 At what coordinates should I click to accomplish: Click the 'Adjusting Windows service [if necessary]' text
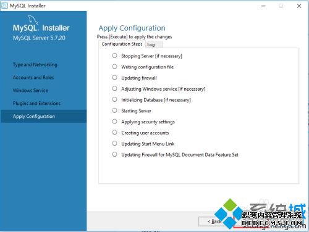tap(163, 89)
